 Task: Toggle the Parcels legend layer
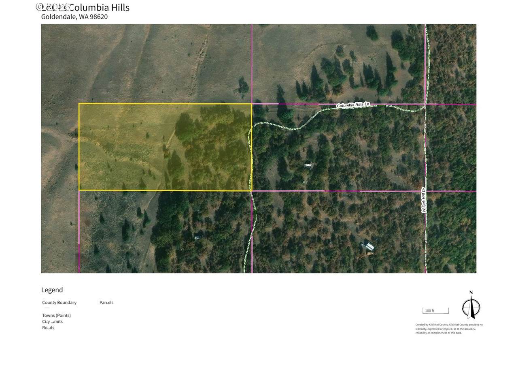click(106, 302)
